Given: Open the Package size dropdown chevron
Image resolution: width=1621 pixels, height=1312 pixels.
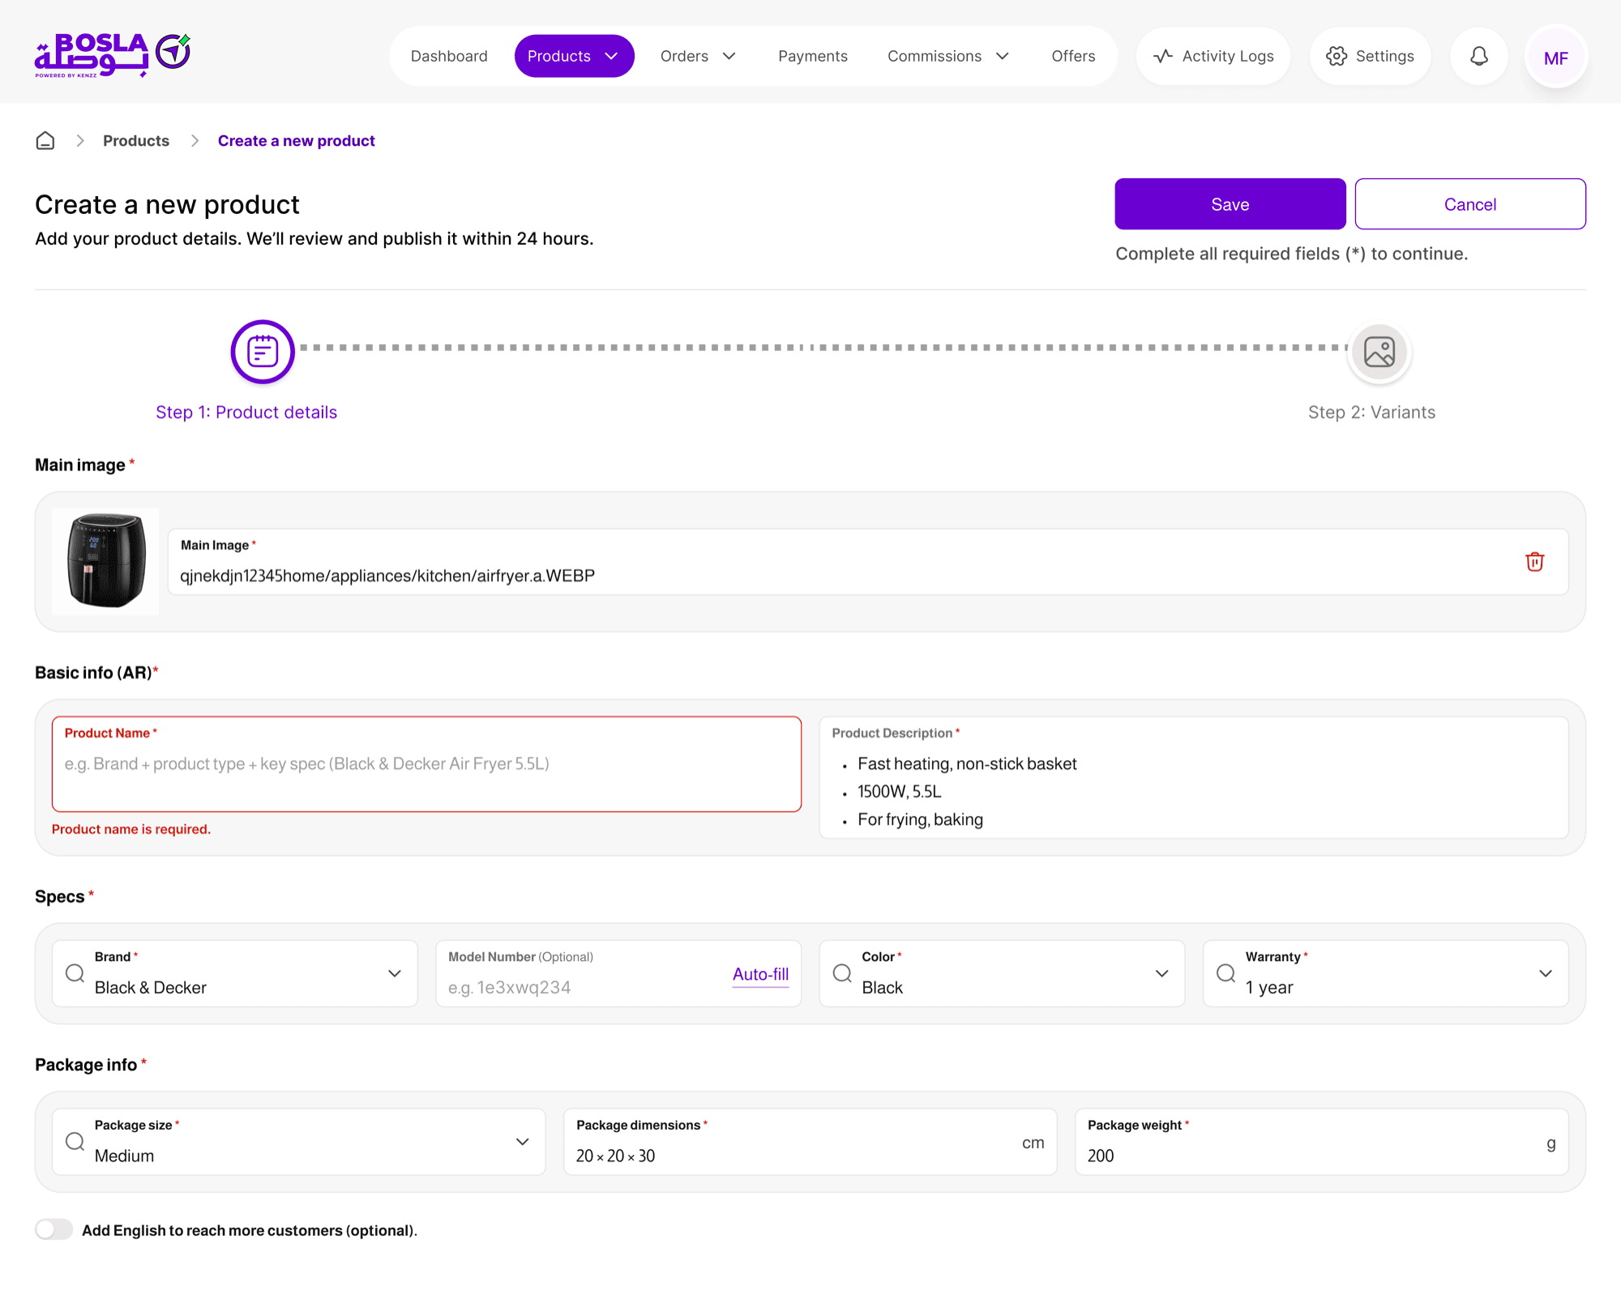Looking at the screenshot, I should click(523, 1142).
